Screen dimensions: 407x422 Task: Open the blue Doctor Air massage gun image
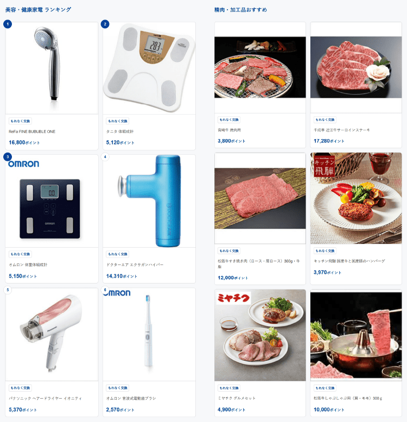[149, 201]
